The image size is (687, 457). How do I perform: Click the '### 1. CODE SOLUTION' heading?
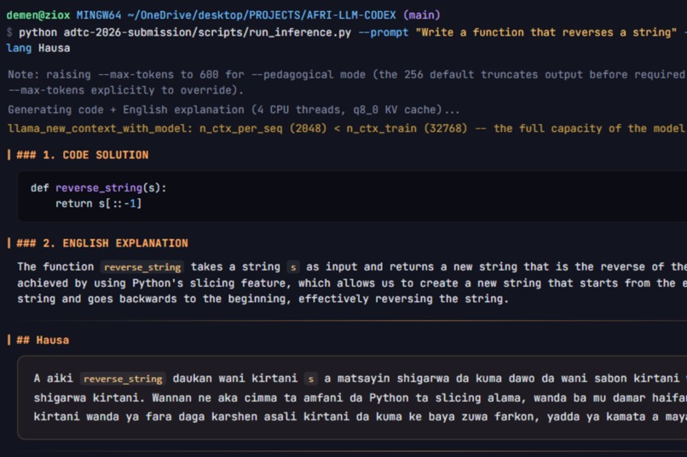[x=83, y=155]
